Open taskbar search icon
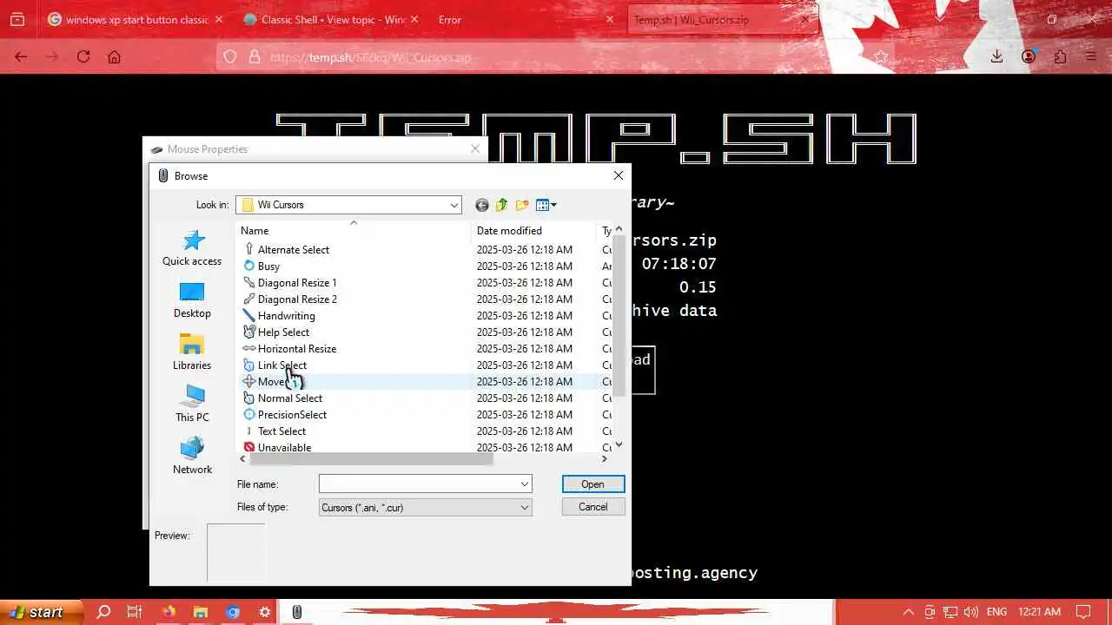The image size is (1112, 625). click(103, 612)
